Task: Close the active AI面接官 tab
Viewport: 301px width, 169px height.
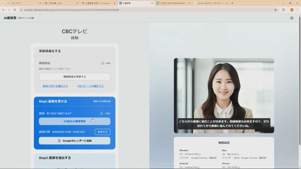Action: pos(152,3)
